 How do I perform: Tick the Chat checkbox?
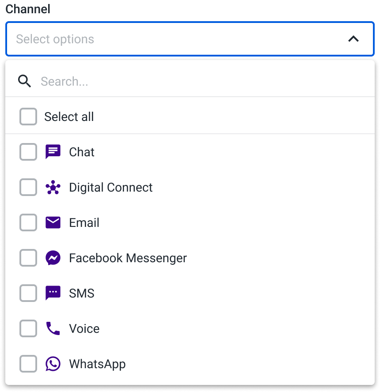pyautogui.click(x=28, y=152)
